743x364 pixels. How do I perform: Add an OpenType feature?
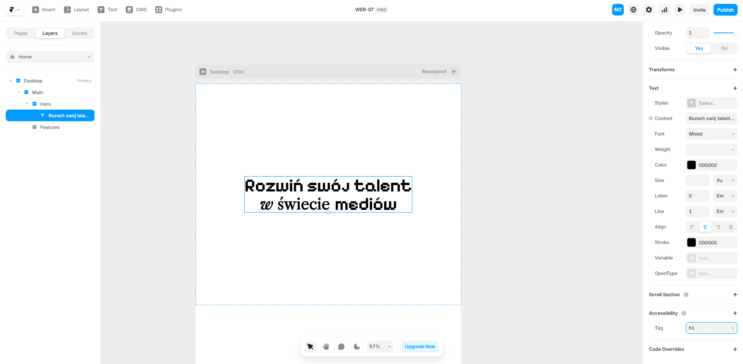(x=711, y=273)
